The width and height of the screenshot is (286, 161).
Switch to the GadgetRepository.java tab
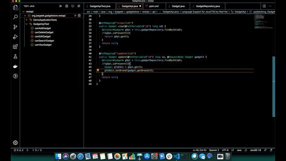tap(208, 6)
